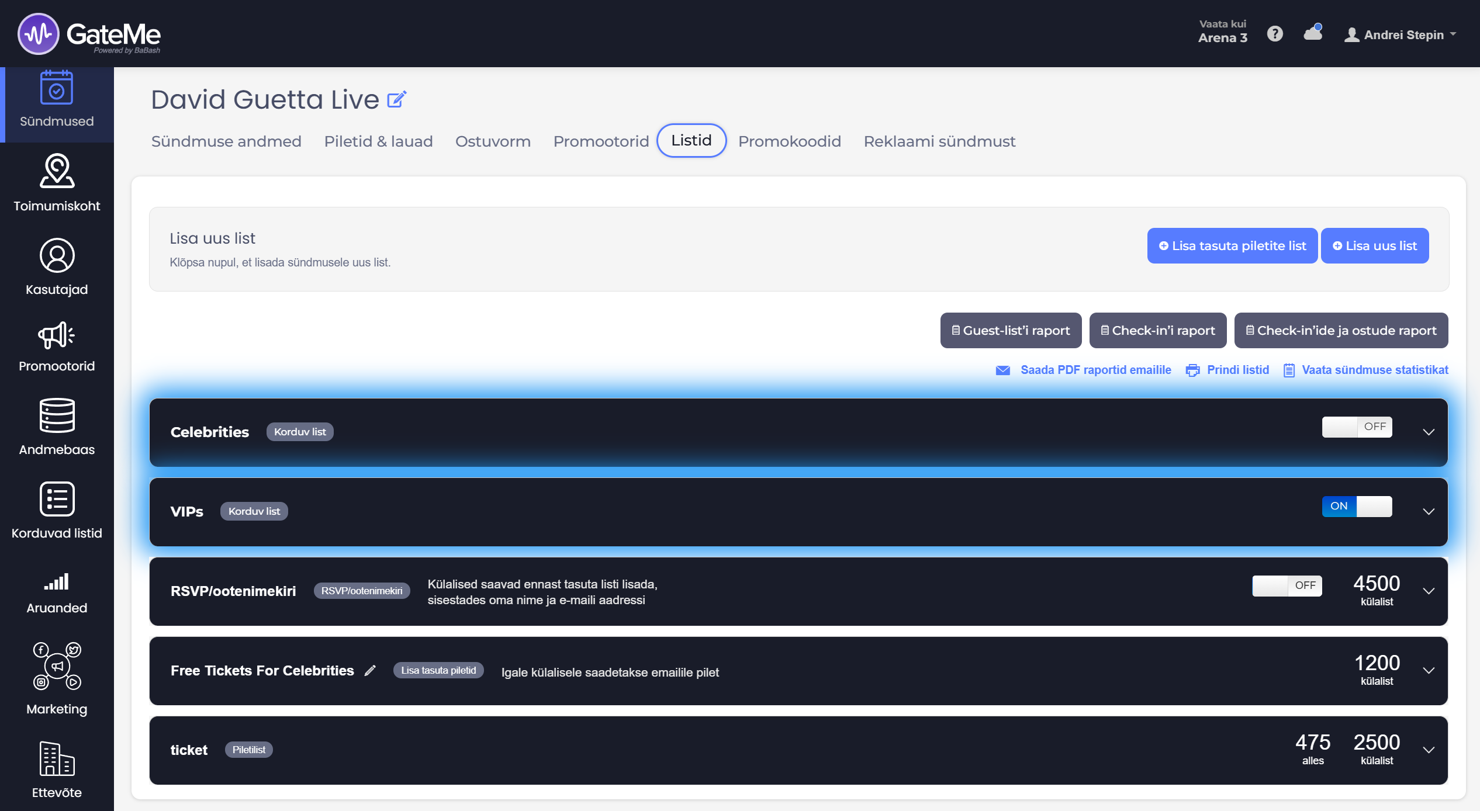Turn off the VIPs list switch
Viewport: 1480px width, 811px height.
(1357, 507)
